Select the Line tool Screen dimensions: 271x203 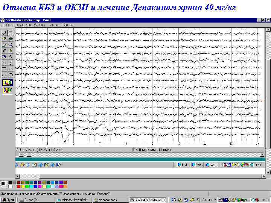pos(4,63)
